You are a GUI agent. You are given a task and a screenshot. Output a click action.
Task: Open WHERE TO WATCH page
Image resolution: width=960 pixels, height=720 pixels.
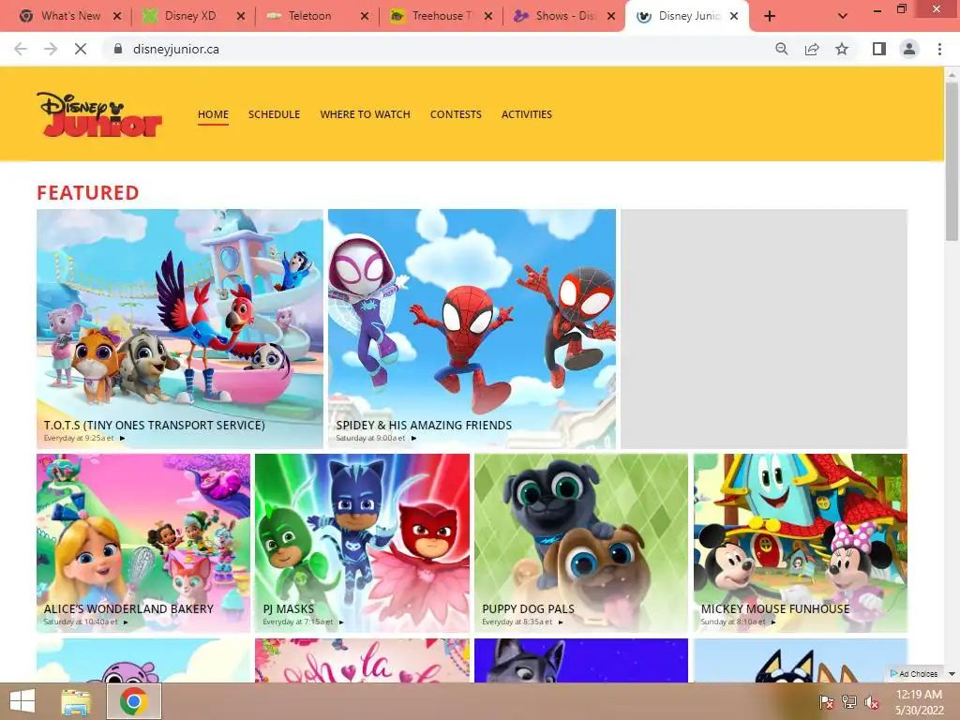click(365, 114)
